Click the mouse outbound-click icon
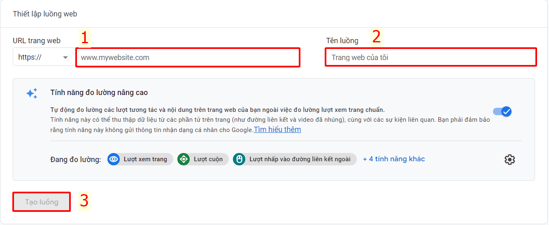The height and width of the screenshot is (225, 549). tap(239, 159)
